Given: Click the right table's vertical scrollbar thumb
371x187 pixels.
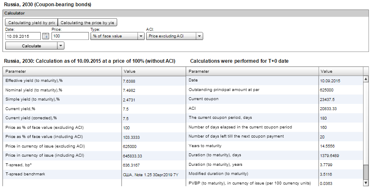Looking at the screenshot, I should (366, 171).
